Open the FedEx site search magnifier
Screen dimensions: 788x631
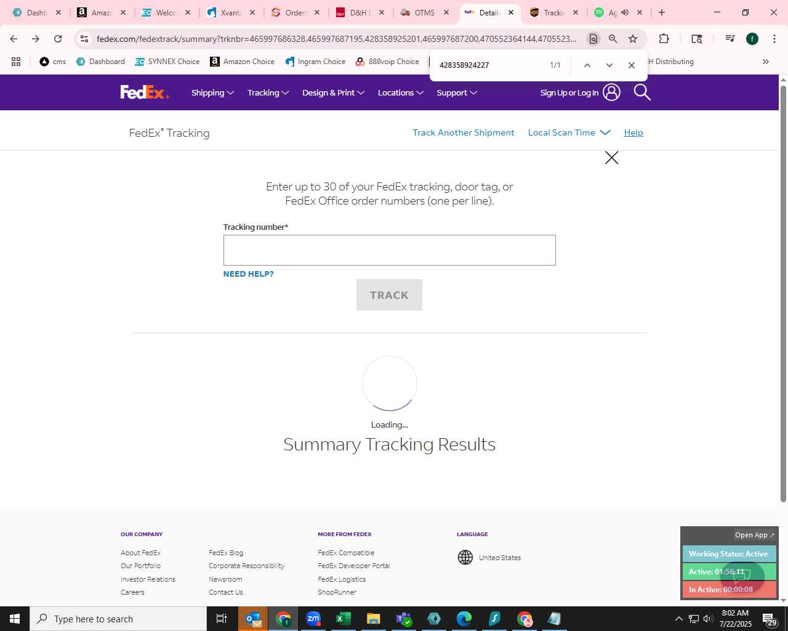pyautogui.click(x=642, y=92)
